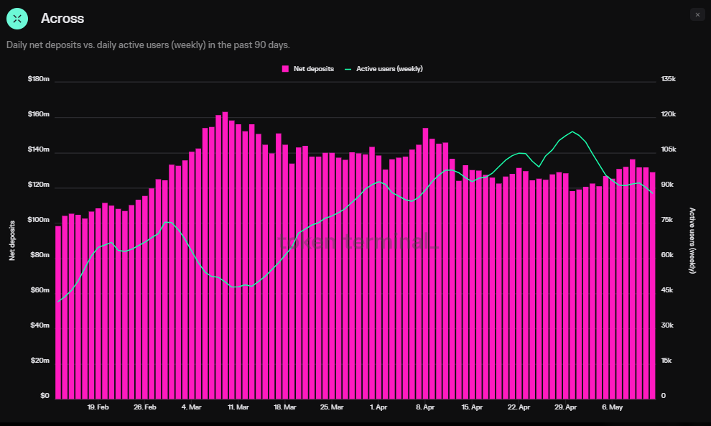Toggle the Net deposits legend item
Image resolution: width=711 pixels, height=426 pixels.
pyautogui.click(x=308, y=69)
